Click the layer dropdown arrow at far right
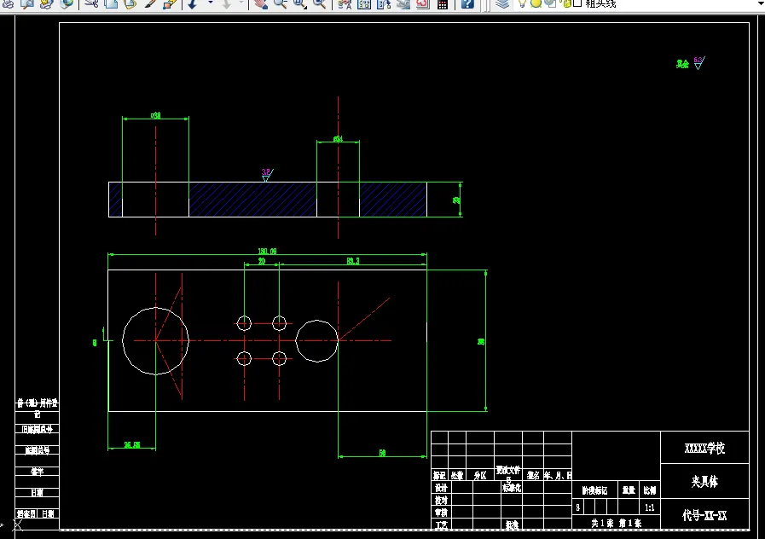This screenshot has width=765, height=539. pos(759,3)
